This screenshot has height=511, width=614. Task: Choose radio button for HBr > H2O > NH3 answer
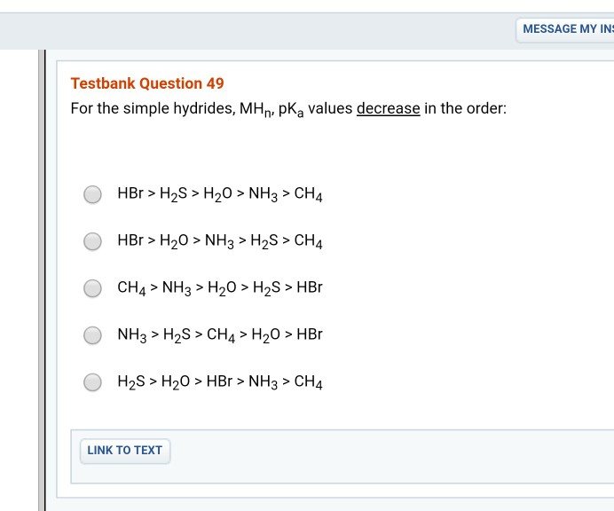pos(93,241)
